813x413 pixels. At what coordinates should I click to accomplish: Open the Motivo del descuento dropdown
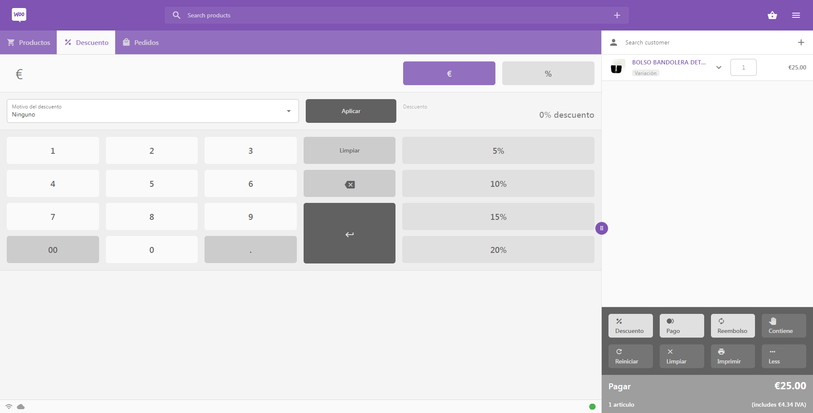pyautogui.click(x=152, y=111)
